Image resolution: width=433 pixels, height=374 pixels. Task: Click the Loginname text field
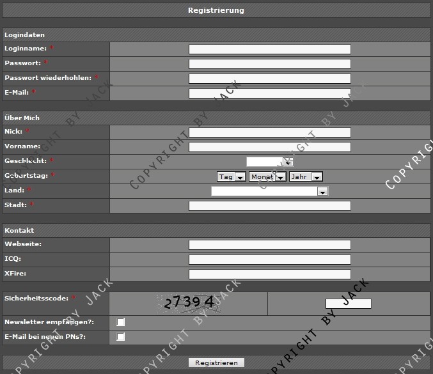click(x=269, y=49)
